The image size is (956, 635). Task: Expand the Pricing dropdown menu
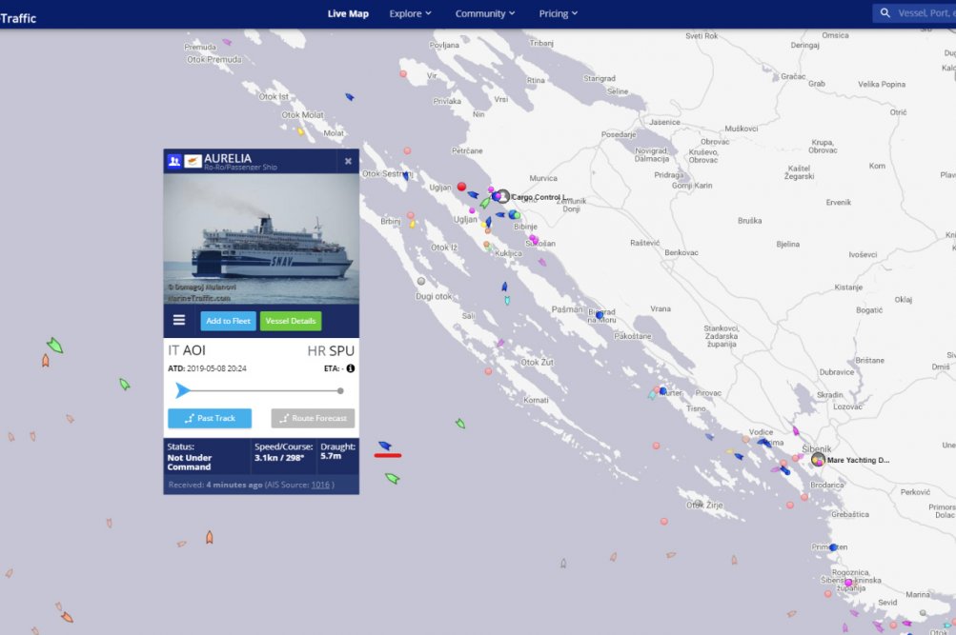tap(558, 13)
